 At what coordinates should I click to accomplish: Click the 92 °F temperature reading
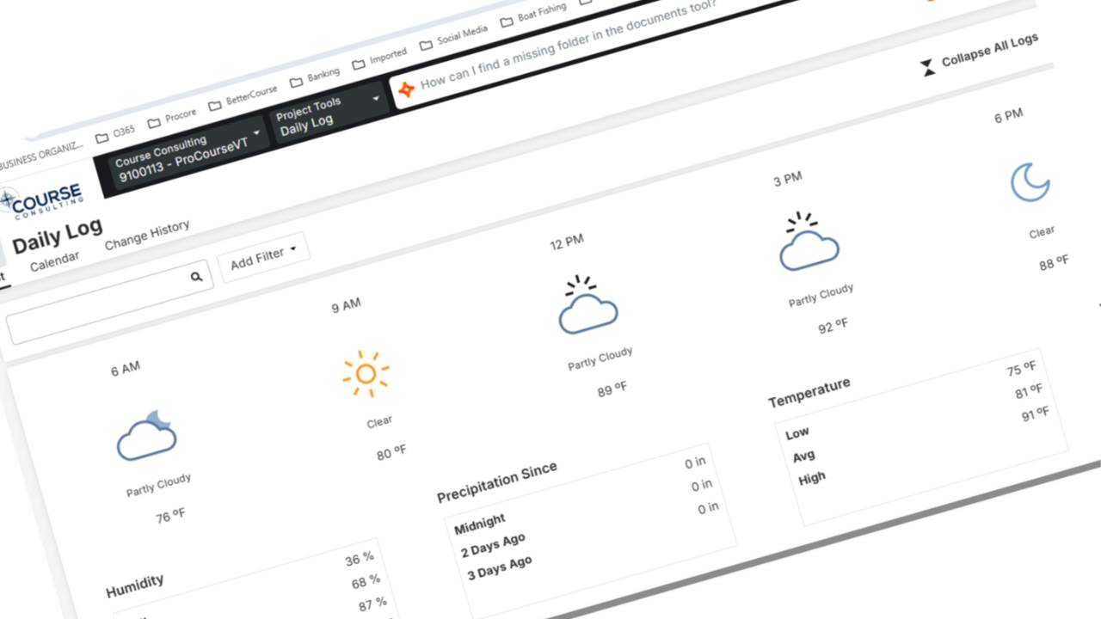(833, 326)
